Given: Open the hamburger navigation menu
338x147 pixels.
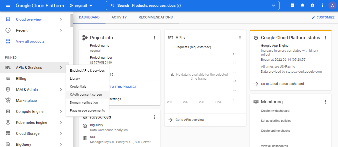Looking at the screenshot, I should 8,5.
